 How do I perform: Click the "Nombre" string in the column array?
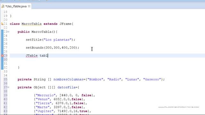click(x=95, y=80)
